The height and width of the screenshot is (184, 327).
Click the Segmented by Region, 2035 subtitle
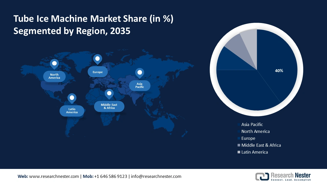(x=72, y=31)
